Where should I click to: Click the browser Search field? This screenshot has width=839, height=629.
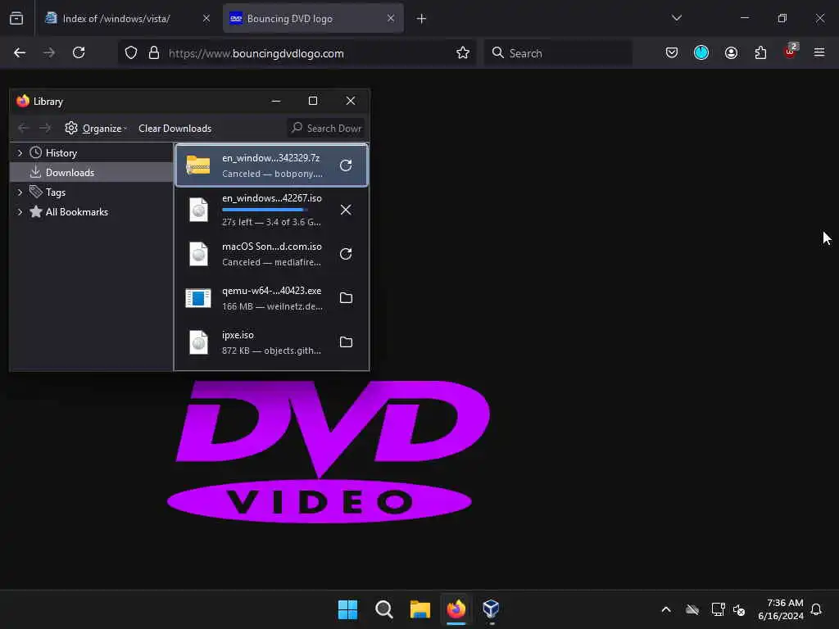tap(558, 53)
